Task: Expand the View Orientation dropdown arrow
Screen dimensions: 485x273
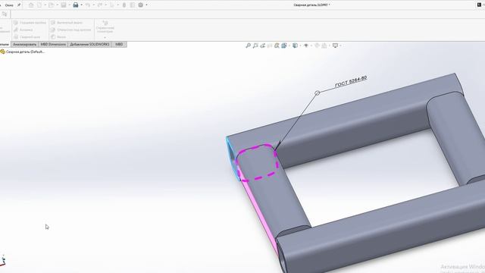Action: [x=289, y=45]
